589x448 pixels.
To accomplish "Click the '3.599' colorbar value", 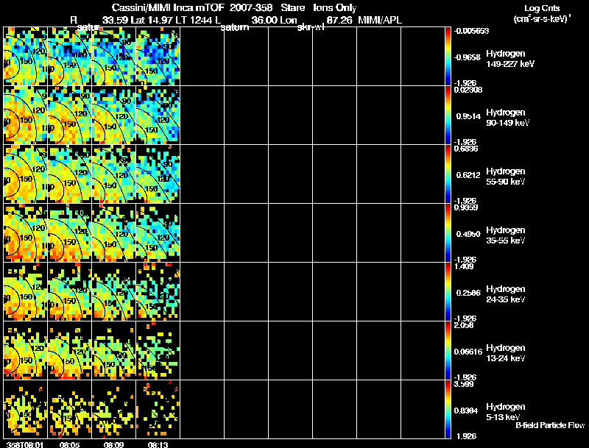I will 464,385.
